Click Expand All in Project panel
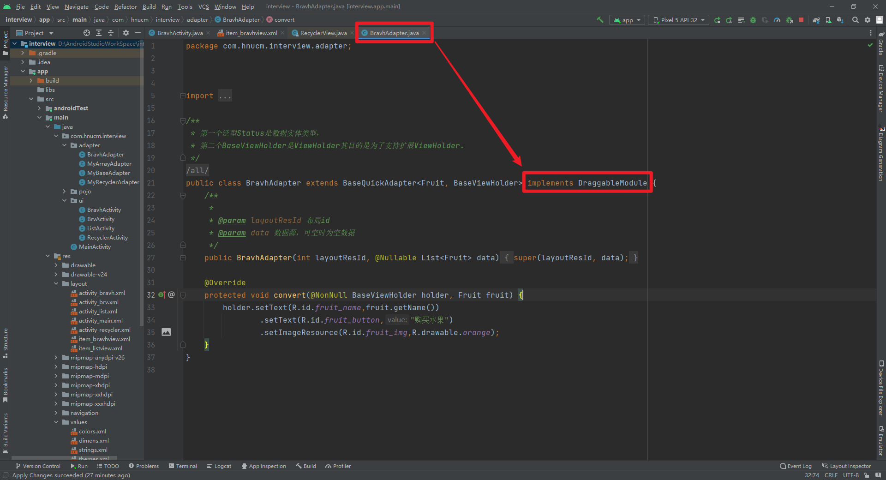Screen dimensions: 886x480 (x=99, y=33)
